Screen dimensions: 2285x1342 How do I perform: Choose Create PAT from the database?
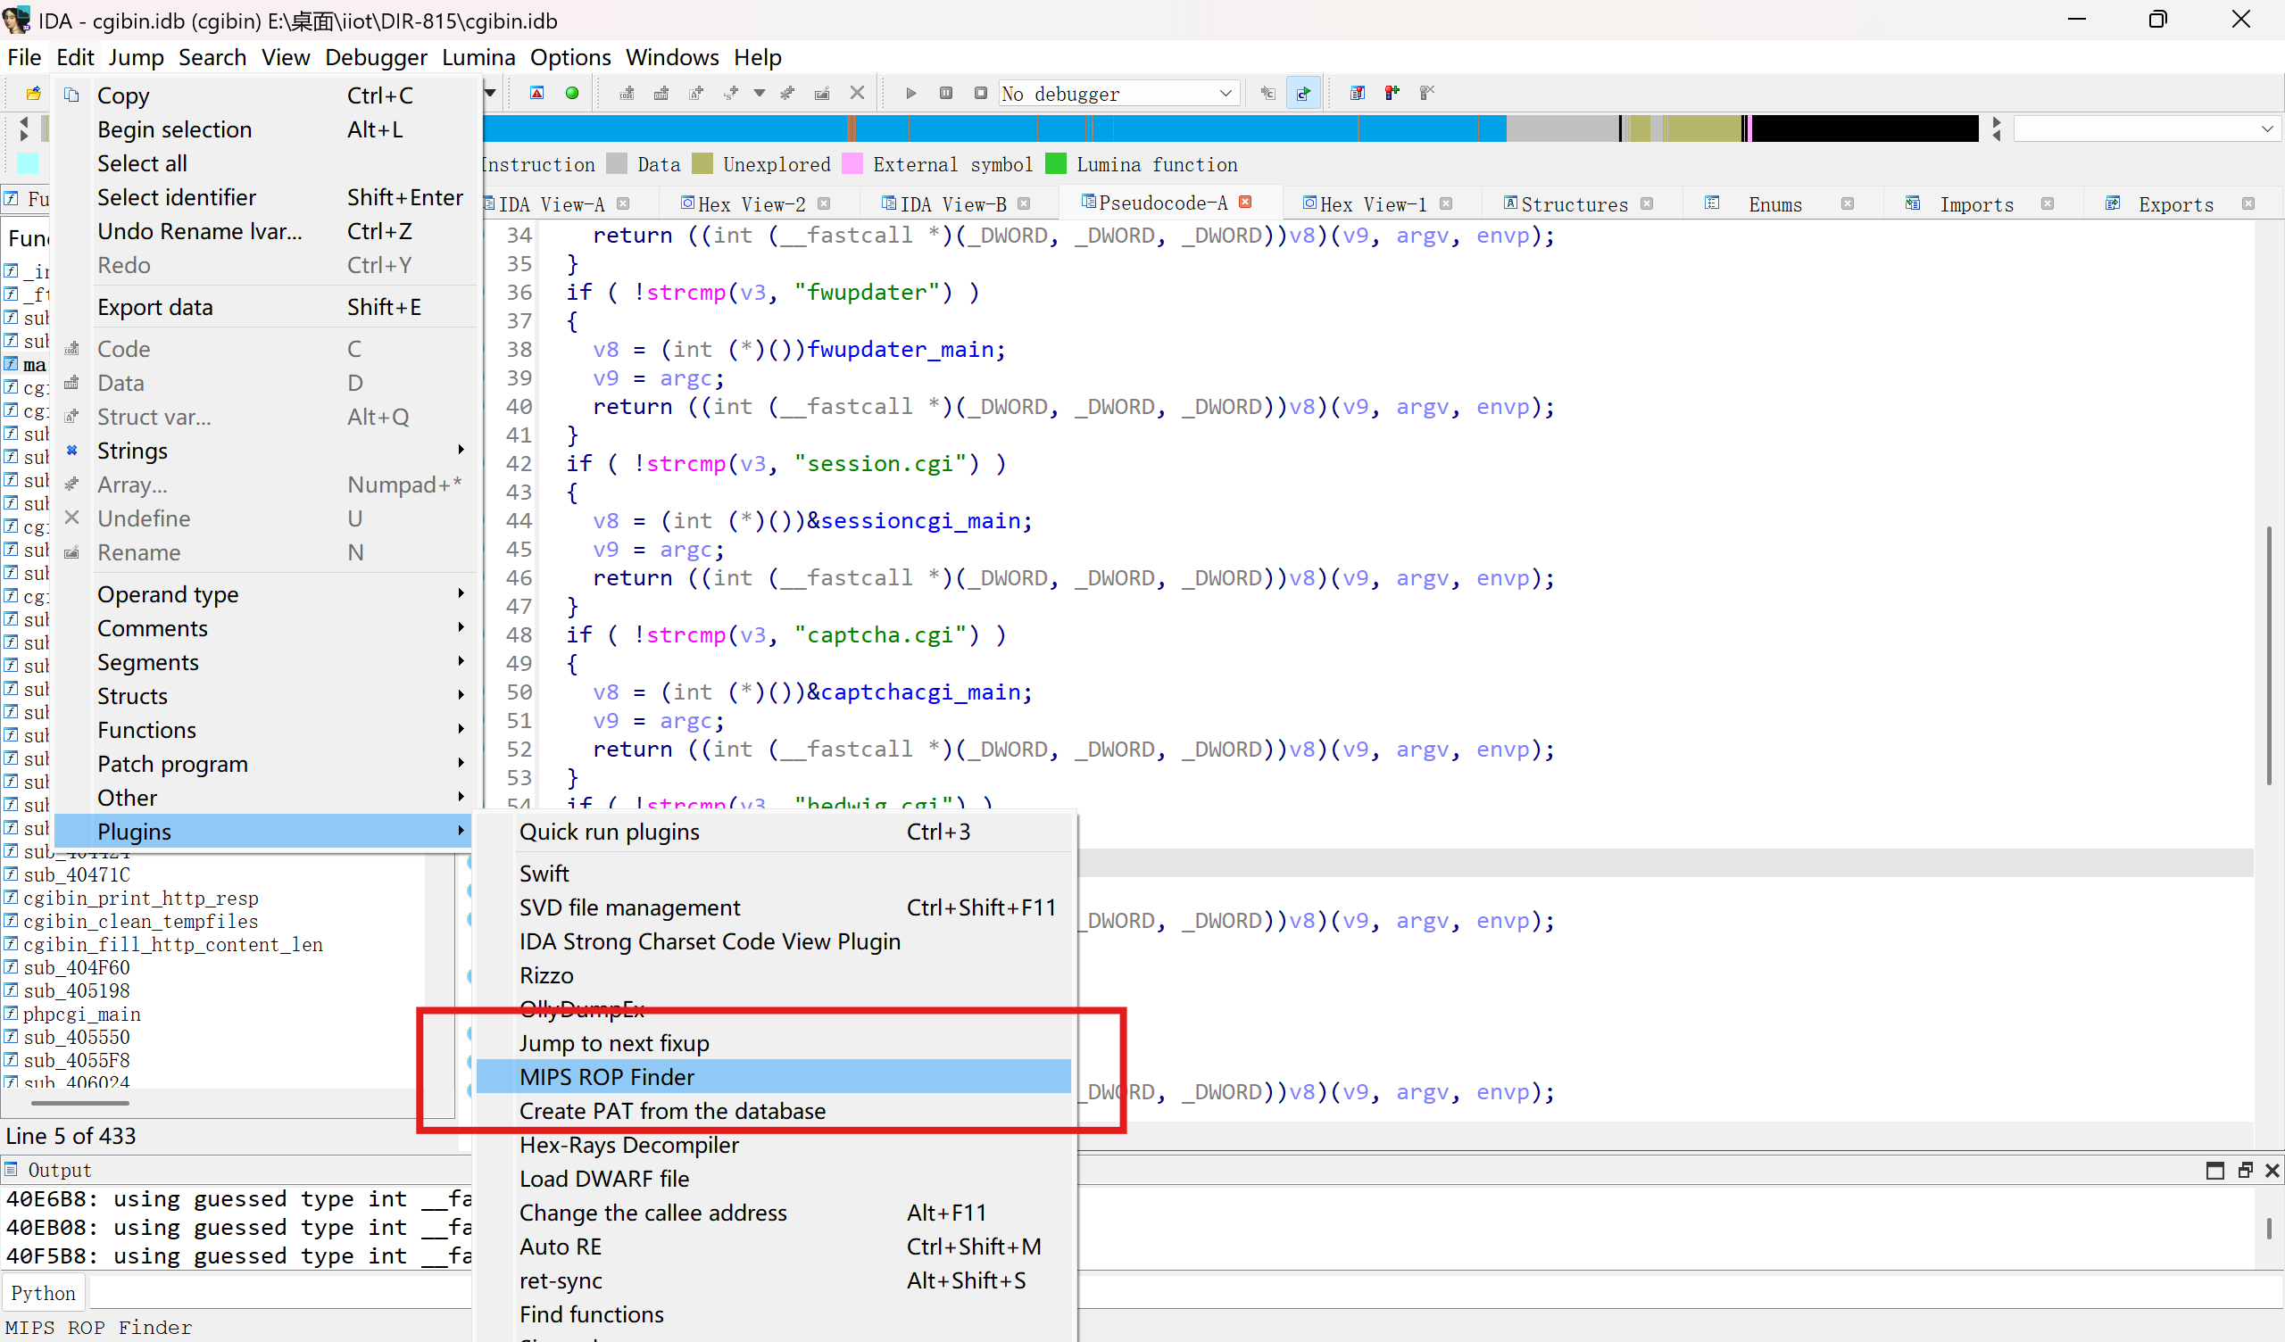(774, 1111)
